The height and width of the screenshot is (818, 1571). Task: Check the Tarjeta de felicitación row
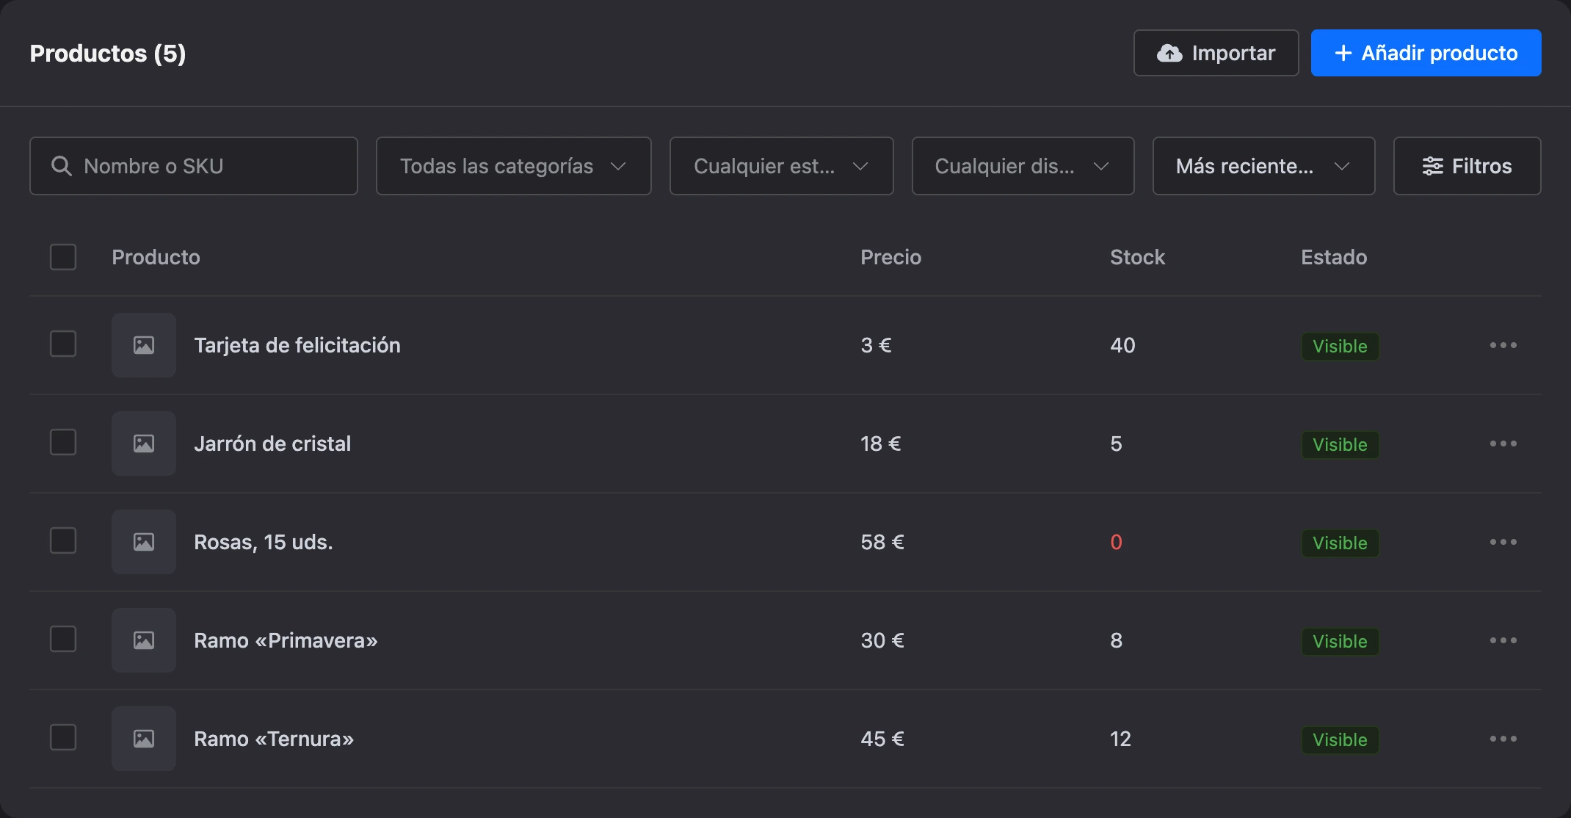tap(63, 344)
